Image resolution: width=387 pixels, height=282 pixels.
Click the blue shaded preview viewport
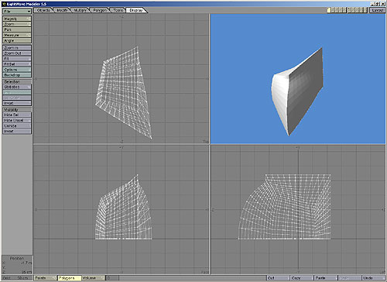pos(298,78)
